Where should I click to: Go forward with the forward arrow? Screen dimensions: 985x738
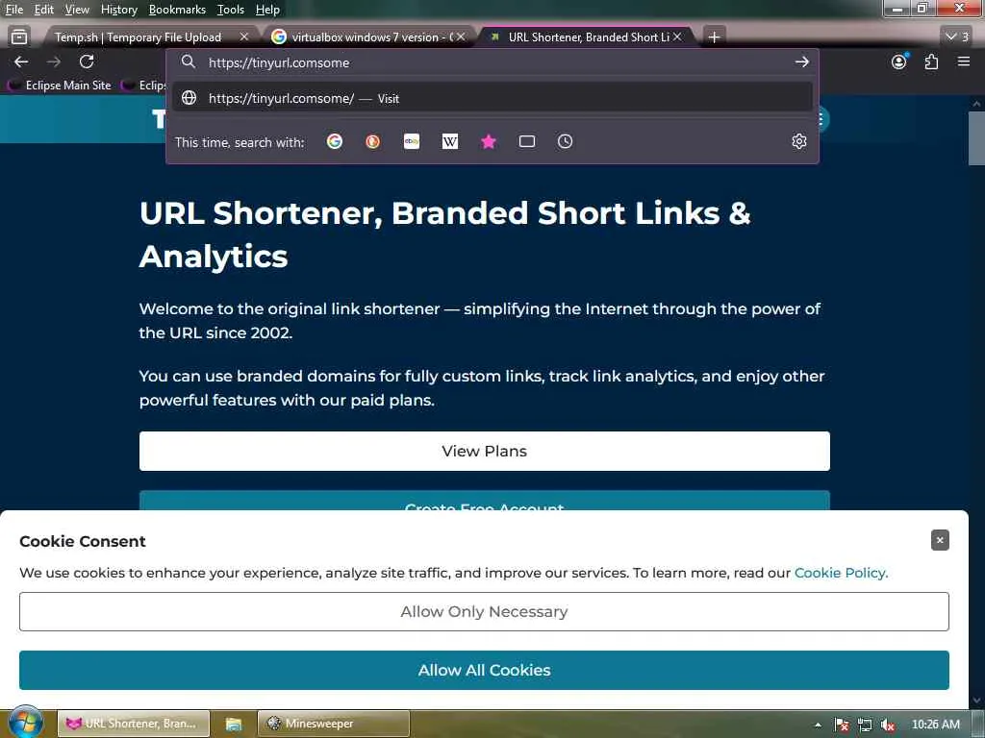click(x=54, y=61)
